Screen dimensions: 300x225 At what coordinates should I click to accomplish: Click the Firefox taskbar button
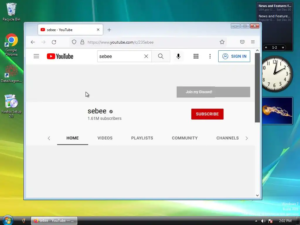click(x=54, y=221)
